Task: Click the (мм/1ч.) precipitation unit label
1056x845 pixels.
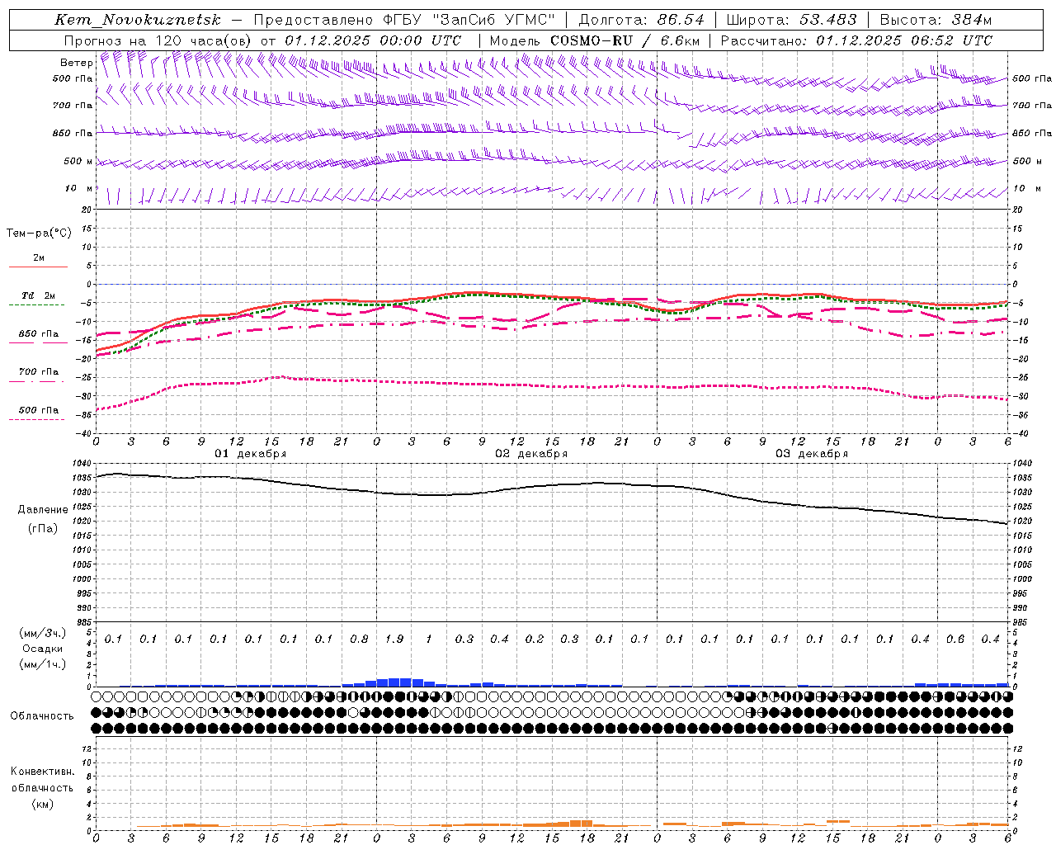Action: (x=42, y=664)
